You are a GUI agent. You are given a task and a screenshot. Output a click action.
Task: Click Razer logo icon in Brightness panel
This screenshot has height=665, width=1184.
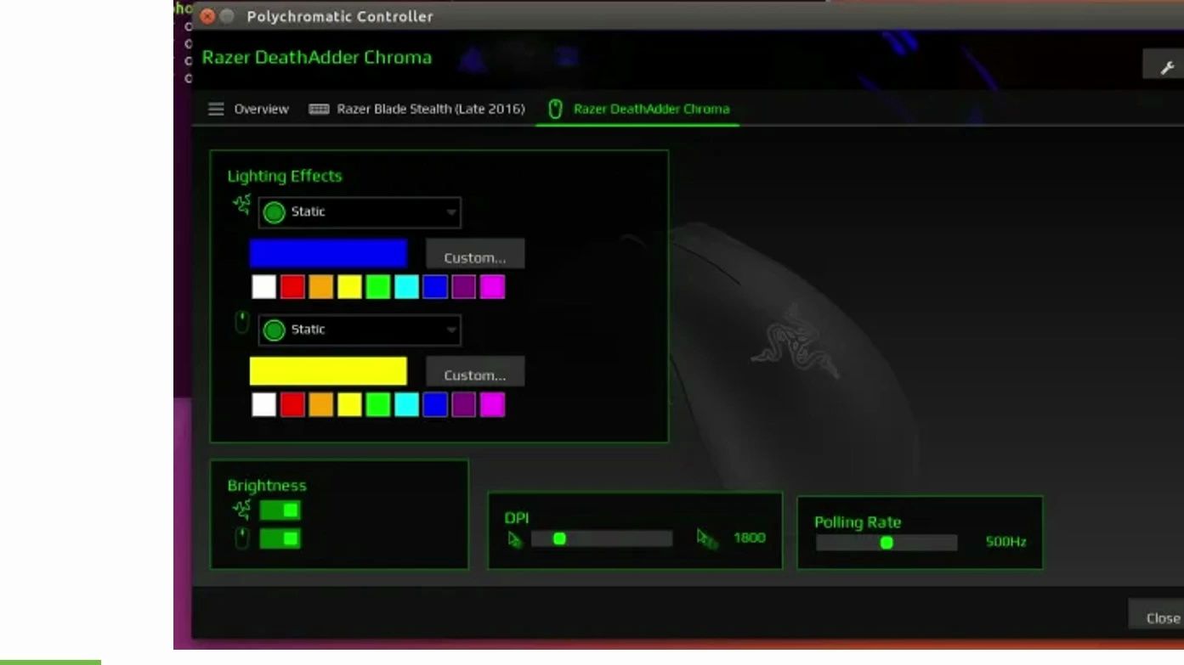coord(242,510)
